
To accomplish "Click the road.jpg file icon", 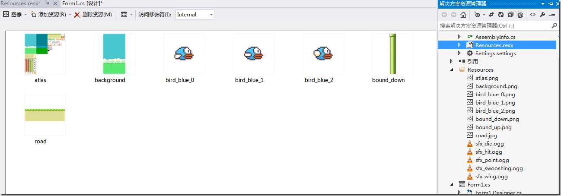I will (x=470, y=136).
